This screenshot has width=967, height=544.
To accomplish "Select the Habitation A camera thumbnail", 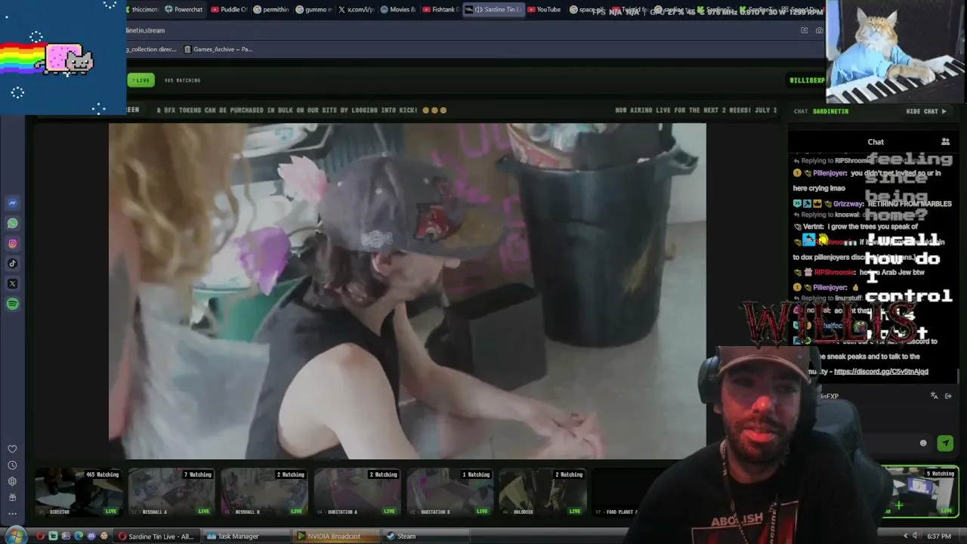I will 357,492.
